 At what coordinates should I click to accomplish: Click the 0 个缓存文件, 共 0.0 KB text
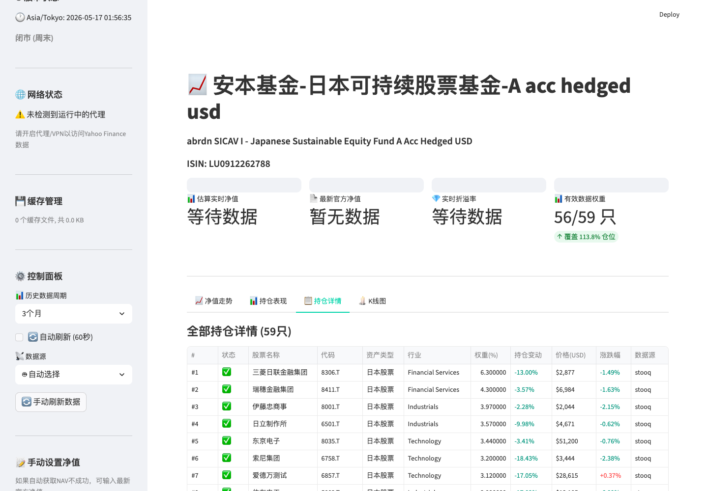click(50, 220)
